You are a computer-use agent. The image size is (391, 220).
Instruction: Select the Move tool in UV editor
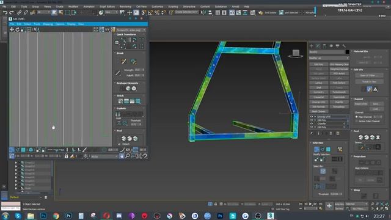[x=12, y=29]
